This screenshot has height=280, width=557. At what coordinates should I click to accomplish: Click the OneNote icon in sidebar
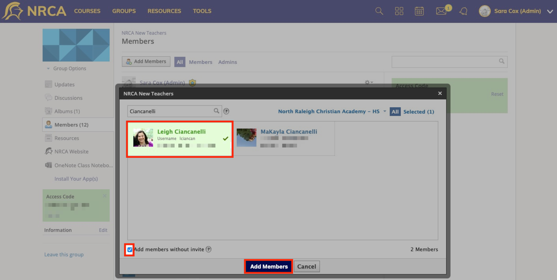pos(49,165)
